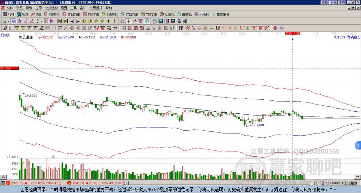The width and height of the screenshot is (361, 193).
Task: Open the P数字表 tool
Action: [91, 14]
